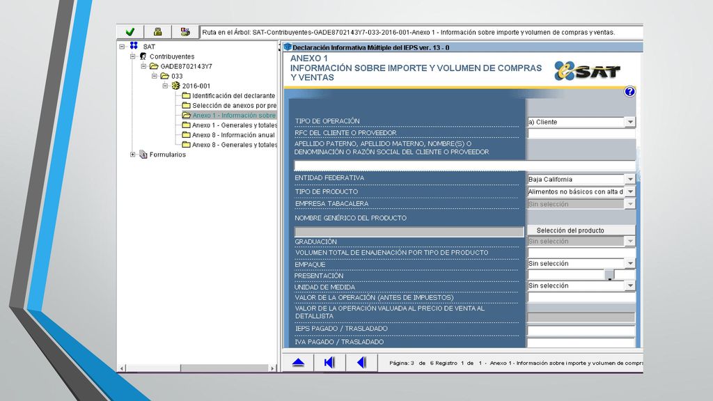Open the Tipo de Producto dropdown
713x401 pixels.
click(629, 191)
